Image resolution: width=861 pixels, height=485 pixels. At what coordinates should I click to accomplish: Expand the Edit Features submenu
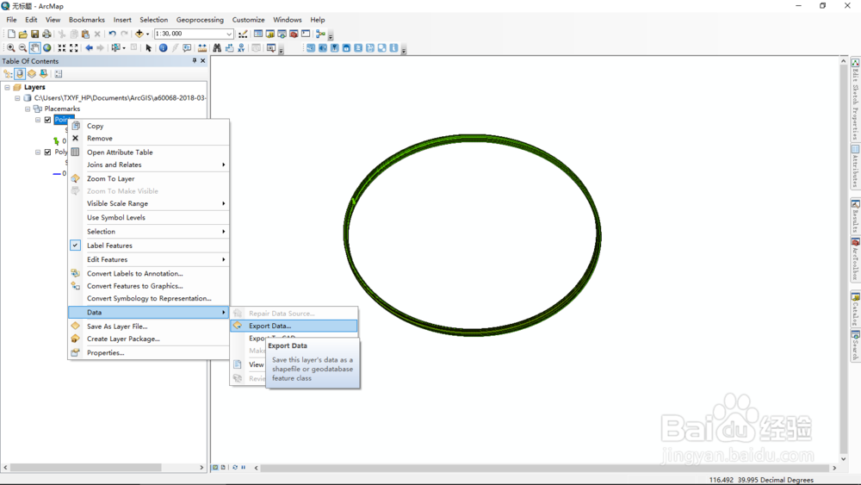148,260
